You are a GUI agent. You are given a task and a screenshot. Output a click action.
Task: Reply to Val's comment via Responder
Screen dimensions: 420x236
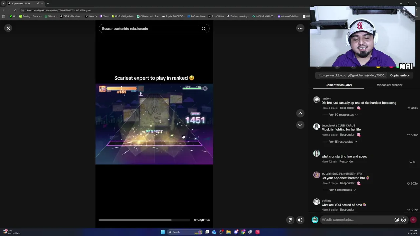click(x=347, y=183)
